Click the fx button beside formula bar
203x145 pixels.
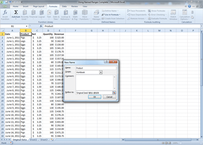41,26
